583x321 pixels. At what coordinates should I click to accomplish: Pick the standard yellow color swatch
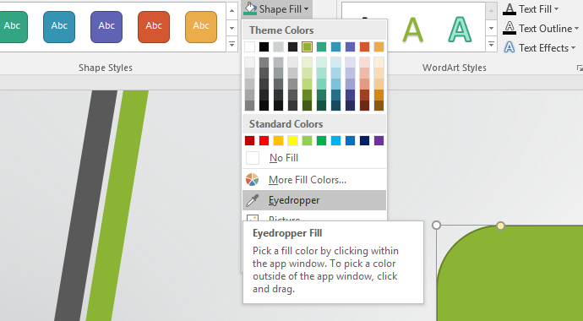click(292, 141)
